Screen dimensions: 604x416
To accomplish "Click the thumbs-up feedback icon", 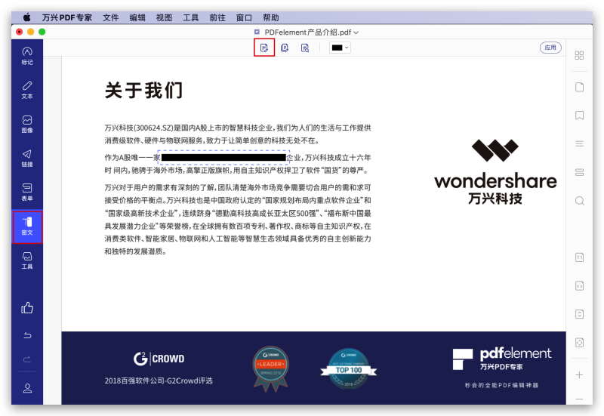I will click(x=27, y=308).
